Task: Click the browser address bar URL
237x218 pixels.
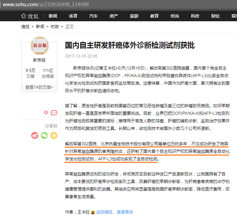Action: click(x=46, y=4)
